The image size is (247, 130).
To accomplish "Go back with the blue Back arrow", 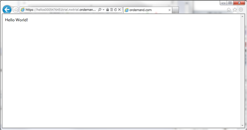I will click(x=7, y=10).
